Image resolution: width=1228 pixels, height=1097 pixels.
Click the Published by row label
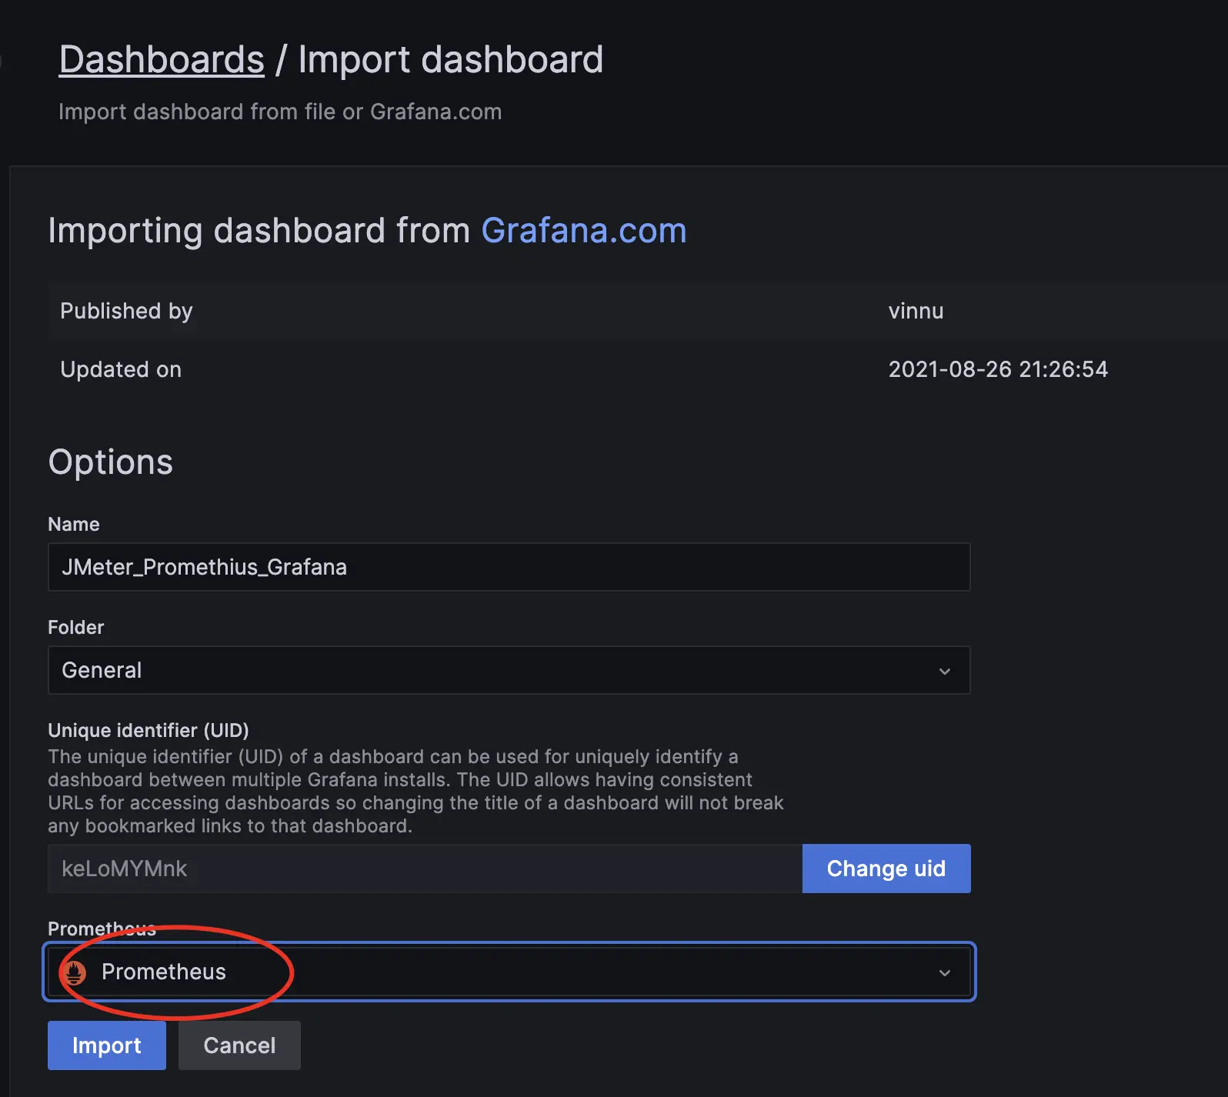click(x=126, y=312)
